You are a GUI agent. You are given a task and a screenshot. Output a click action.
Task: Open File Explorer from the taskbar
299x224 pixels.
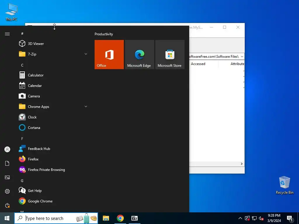coord(106,218)
